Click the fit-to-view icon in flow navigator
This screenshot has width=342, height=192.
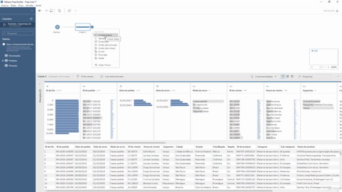[321, 67]
